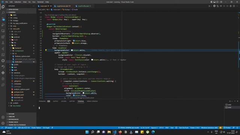Viewport: 240px width, 135px height.
Task: Click the synchronize changes icon in the status bar
Action: [15, 127]
